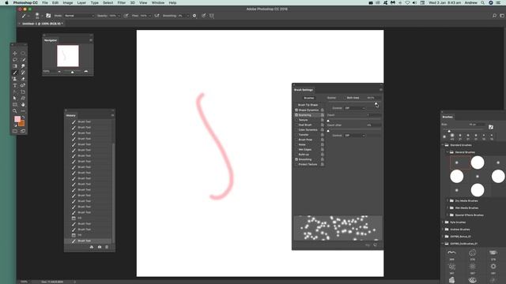Viewport: 506px width, 284px height.
Task: Toggle Shape Dynamics checkbox
Action: pyautogui.click(x=296, y=110)
